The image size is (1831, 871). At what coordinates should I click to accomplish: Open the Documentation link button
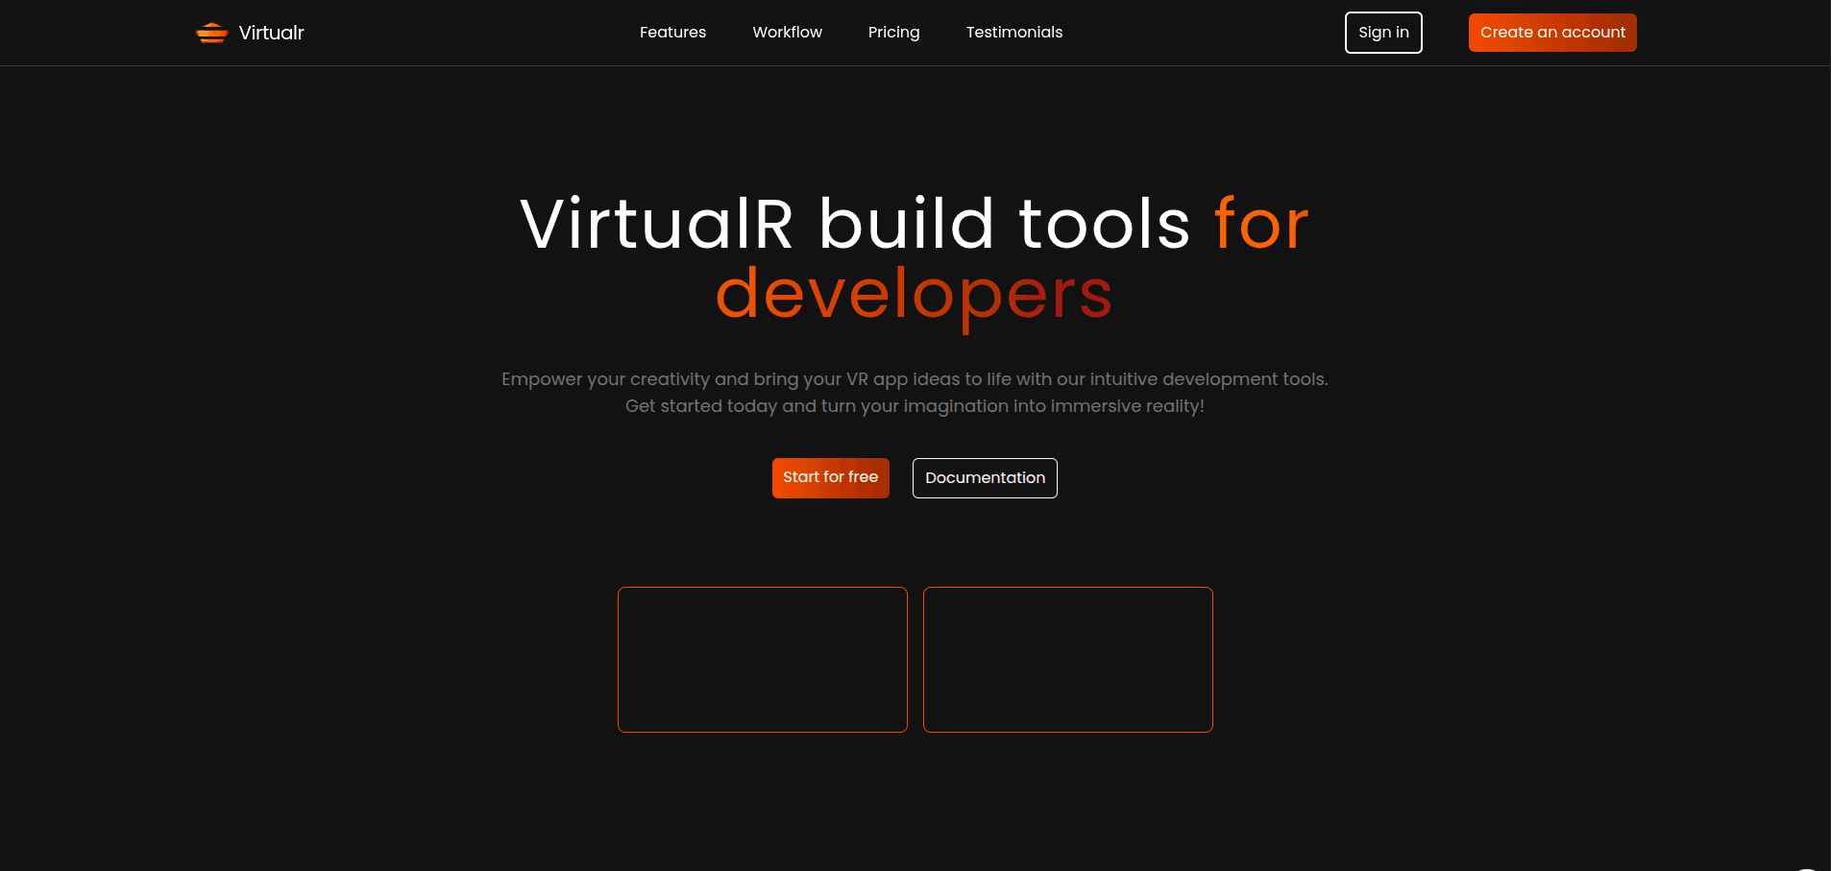(x=985, y=478)
